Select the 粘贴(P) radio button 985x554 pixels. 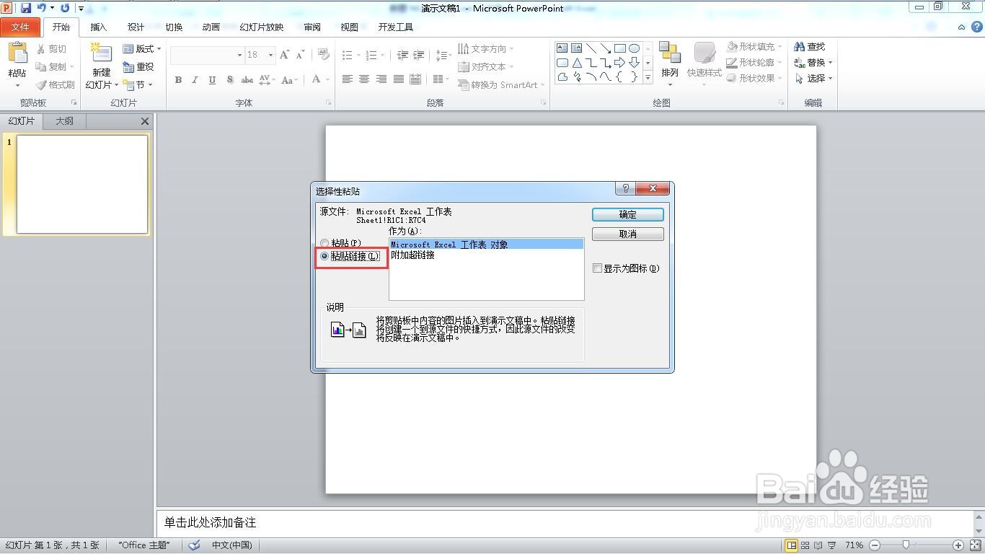tap(324, 243)
